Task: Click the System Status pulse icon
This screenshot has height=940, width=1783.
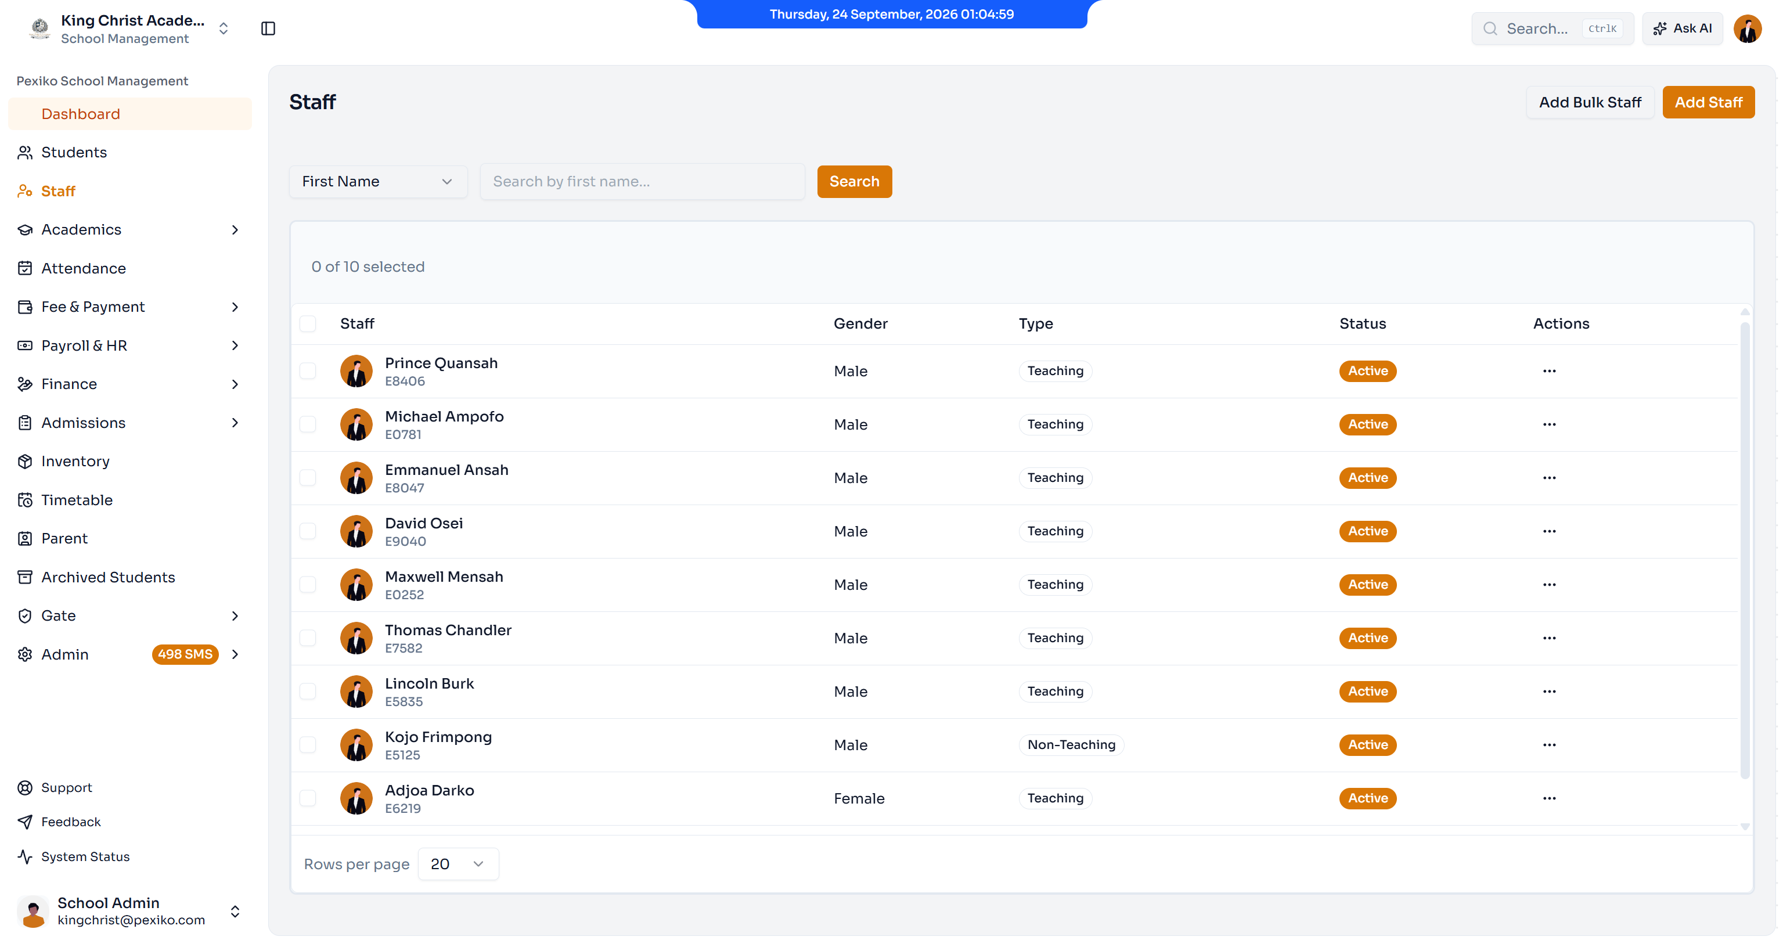Action: pos(25,857)
